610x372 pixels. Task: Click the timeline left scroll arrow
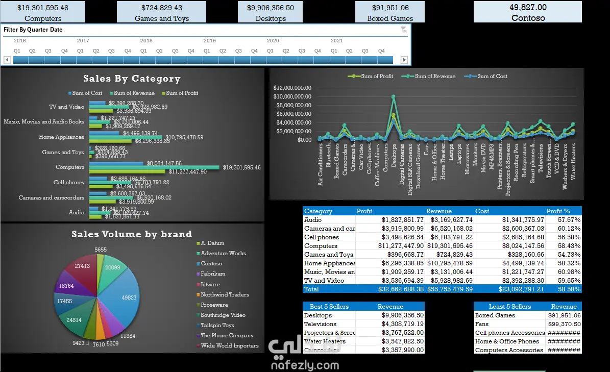pyautogui.click(x=7, y=60)
